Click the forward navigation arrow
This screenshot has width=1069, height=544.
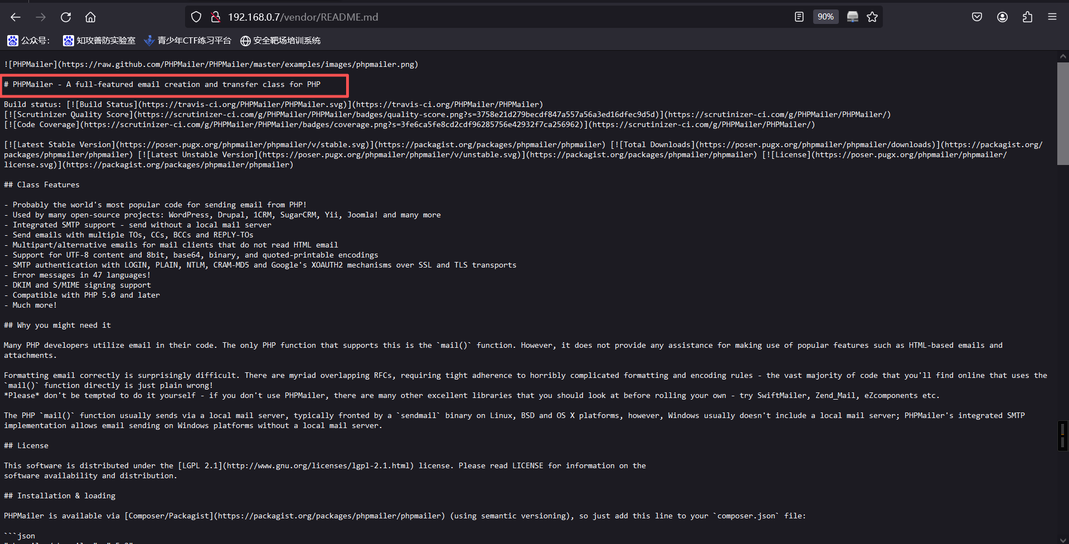pyautogui.click(x=41, y=17)
